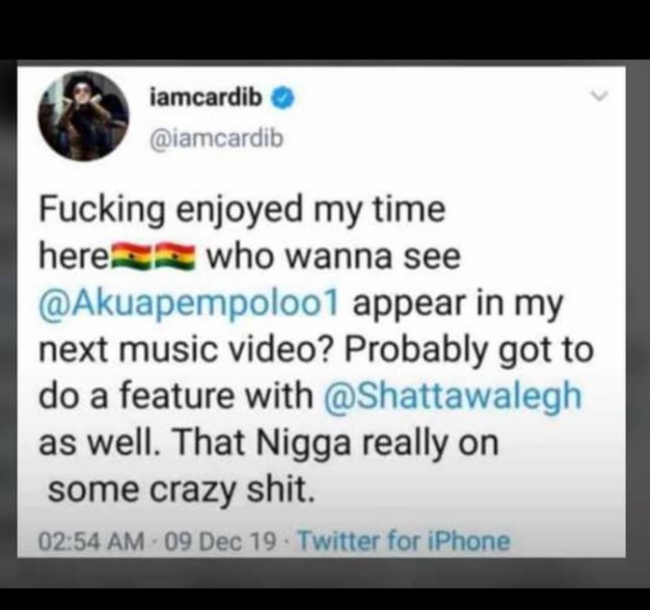650x610 pixels.
Task: Open the iamcardib profile picture
Action: tap(83, 116)
